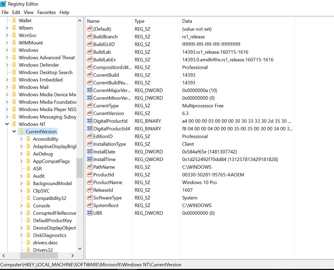Click the tree horizontal scroll right arrow
This screenshot has height=270, width=334.
pyautogui.click(x=72, y=256)
